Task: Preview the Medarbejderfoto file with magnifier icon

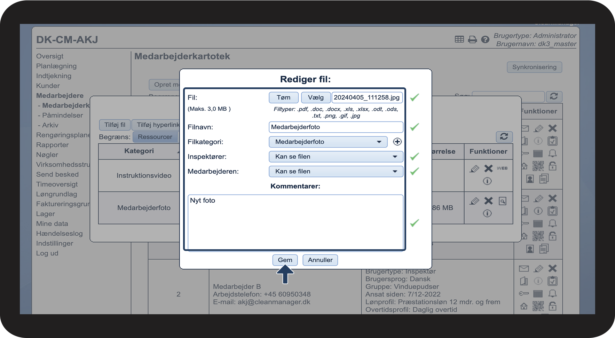Action: (503, 201)
